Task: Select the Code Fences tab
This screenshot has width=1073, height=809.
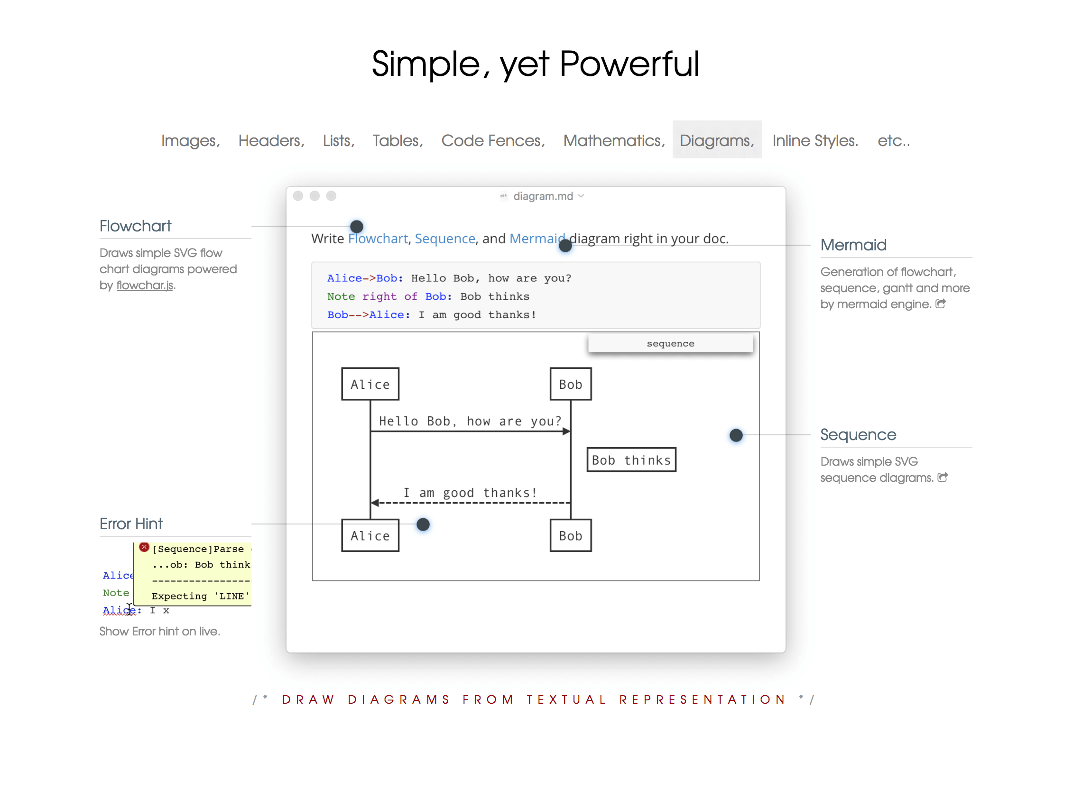Action: pyautogui.click(x=493, y=140)
